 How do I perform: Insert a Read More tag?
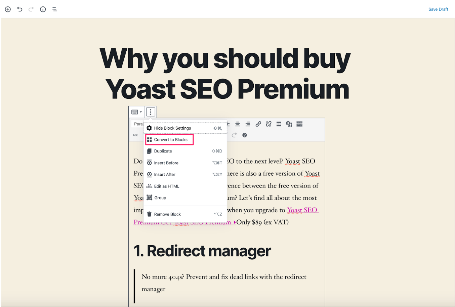(279, 124)
